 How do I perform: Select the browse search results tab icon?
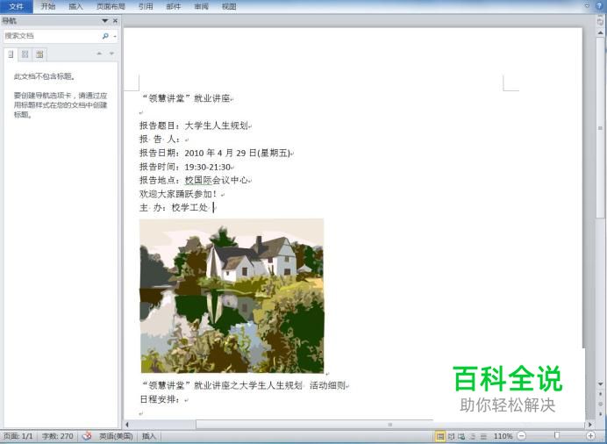pos(39,54)
